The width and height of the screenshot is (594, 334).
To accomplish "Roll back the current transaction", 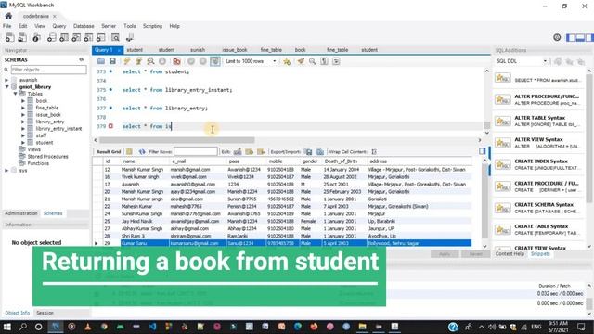I will tap(202, 61).
